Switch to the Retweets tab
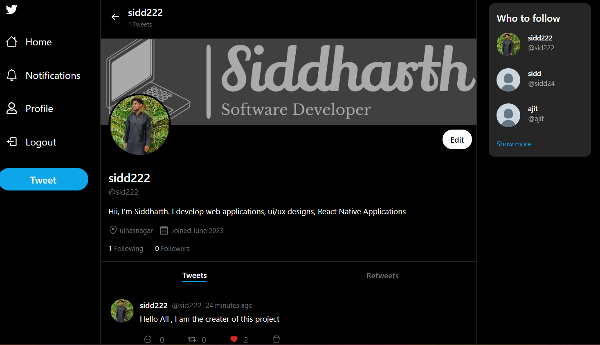 [x=382, y=276]
